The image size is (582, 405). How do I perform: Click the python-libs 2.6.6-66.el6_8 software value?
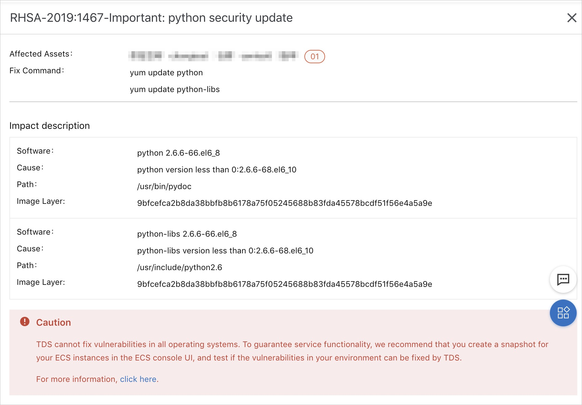[x=187, y=234]
